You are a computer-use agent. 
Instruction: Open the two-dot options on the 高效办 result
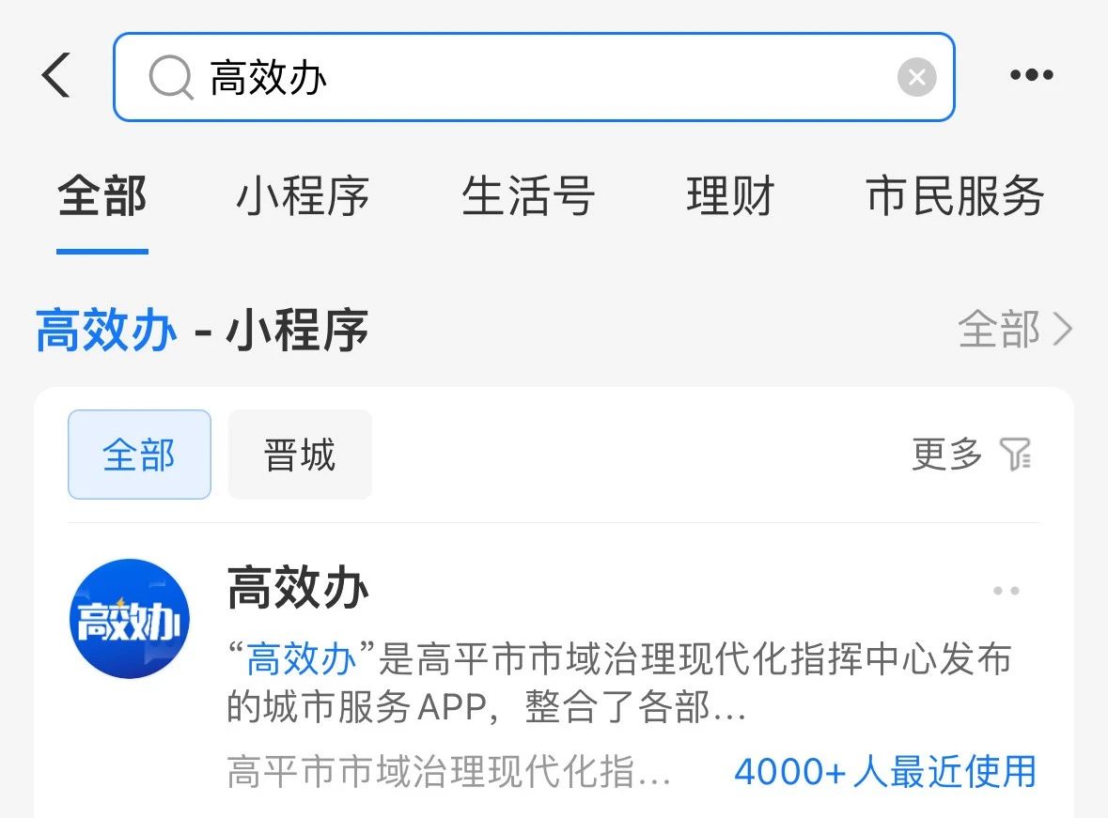[1007, 591]
